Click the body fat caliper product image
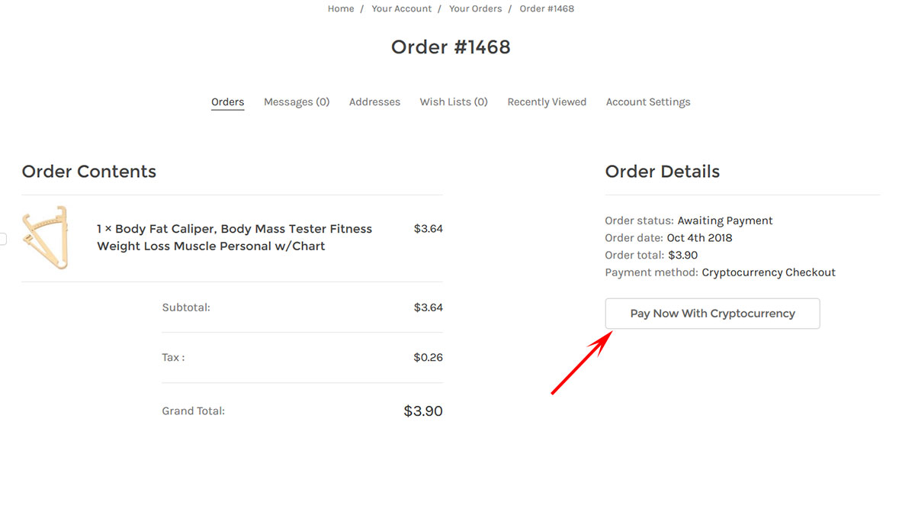915x515 pixels. pyautogui.click(x=45, y=237)
